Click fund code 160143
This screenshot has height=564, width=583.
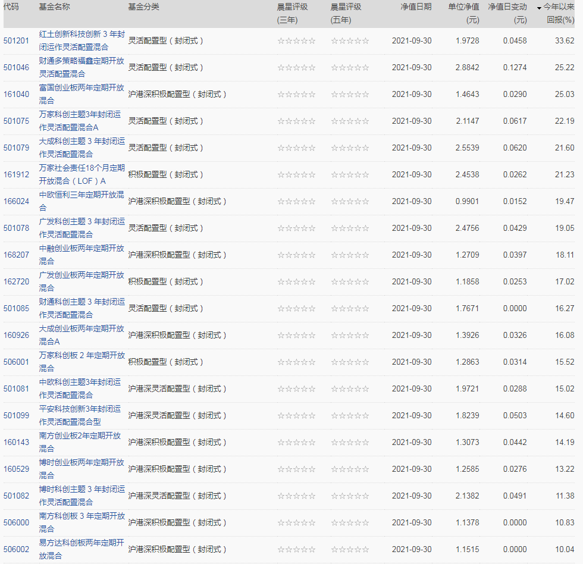pos(16,443)
